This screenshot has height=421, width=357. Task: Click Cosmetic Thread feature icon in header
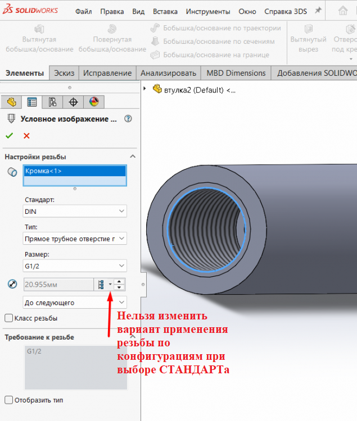click(11, 118)
